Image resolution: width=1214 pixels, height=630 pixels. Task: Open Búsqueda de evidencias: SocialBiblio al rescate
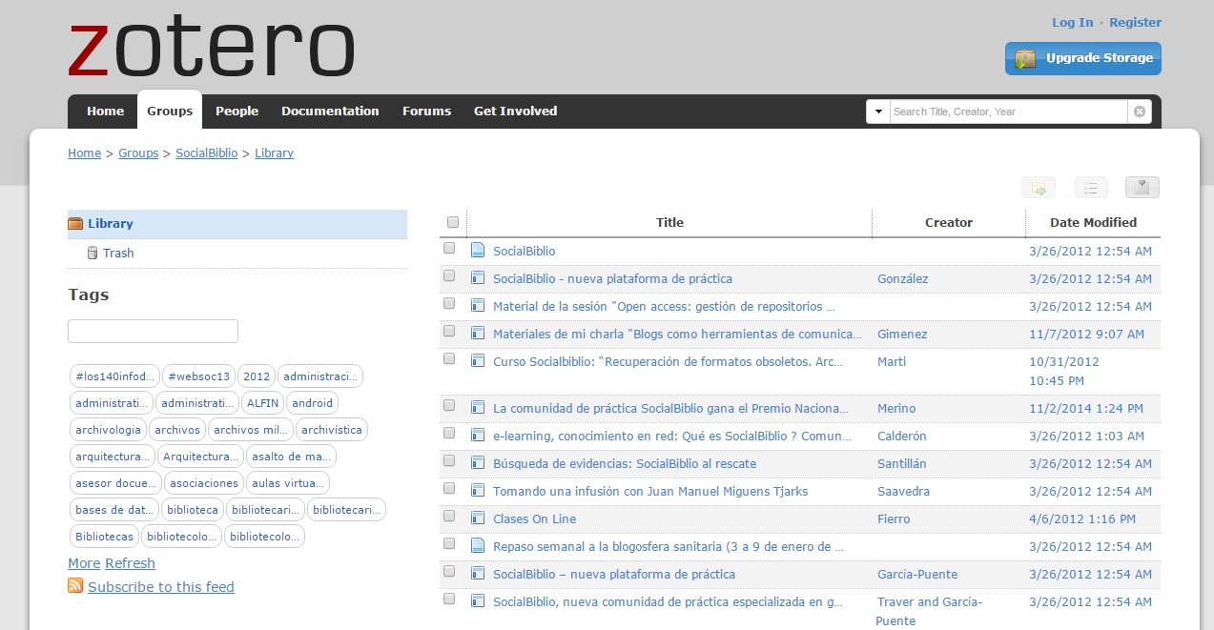(x=625, y=464)
